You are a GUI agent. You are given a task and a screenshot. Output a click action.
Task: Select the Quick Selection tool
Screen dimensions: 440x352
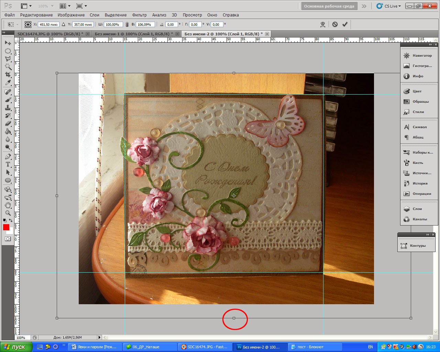(8, 67)
